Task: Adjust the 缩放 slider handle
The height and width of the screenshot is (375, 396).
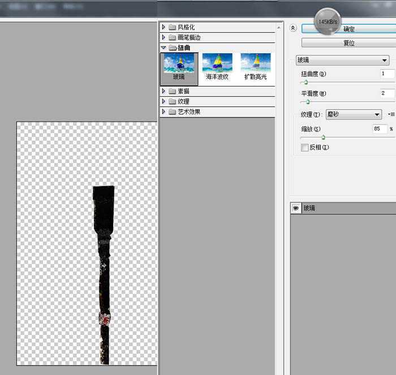Action: [323, 137]
